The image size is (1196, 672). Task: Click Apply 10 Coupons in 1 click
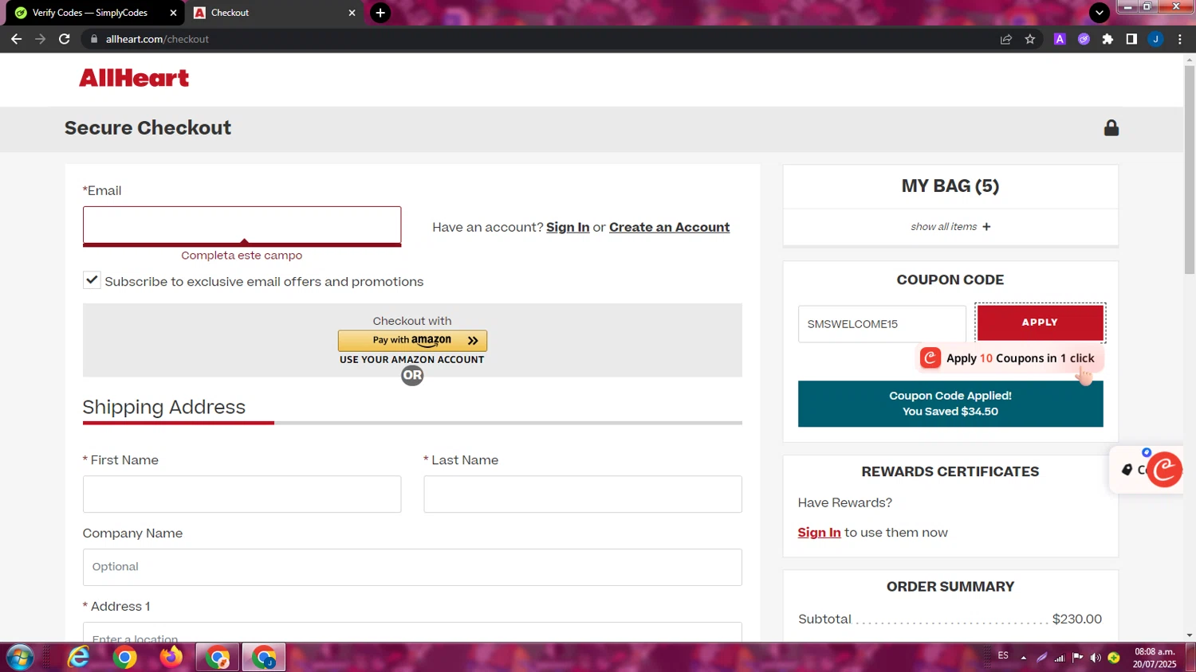(1009, 358)
